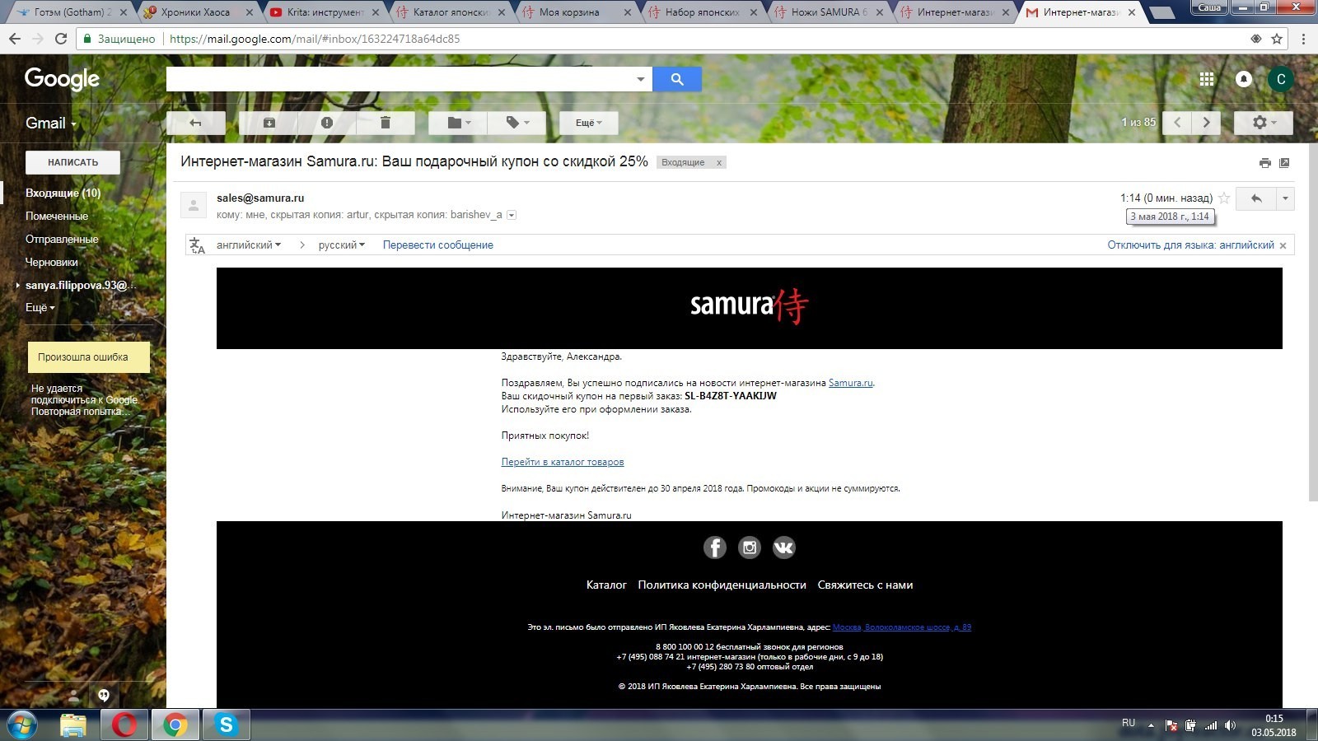
Task: Show recipient details dropdown arrow
Action: 512,215
